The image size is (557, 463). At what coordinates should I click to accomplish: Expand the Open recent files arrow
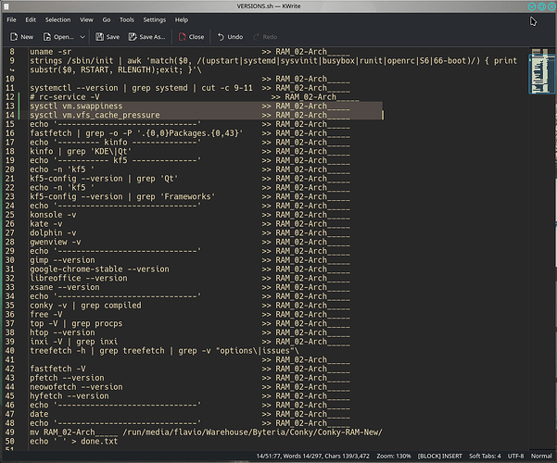[84, 37]
